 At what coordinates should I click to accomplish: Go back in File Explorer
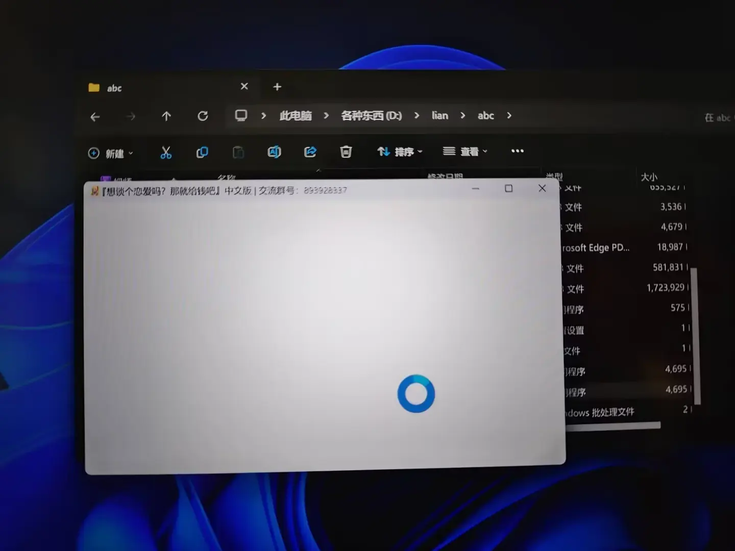point(95,117)
